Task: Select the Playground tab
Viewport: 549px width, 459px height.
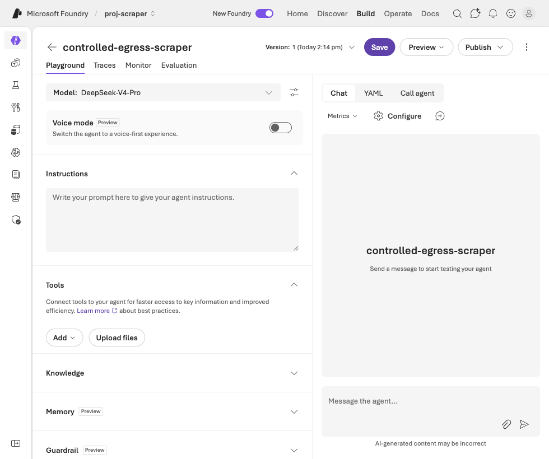Action: coord(65,65)
